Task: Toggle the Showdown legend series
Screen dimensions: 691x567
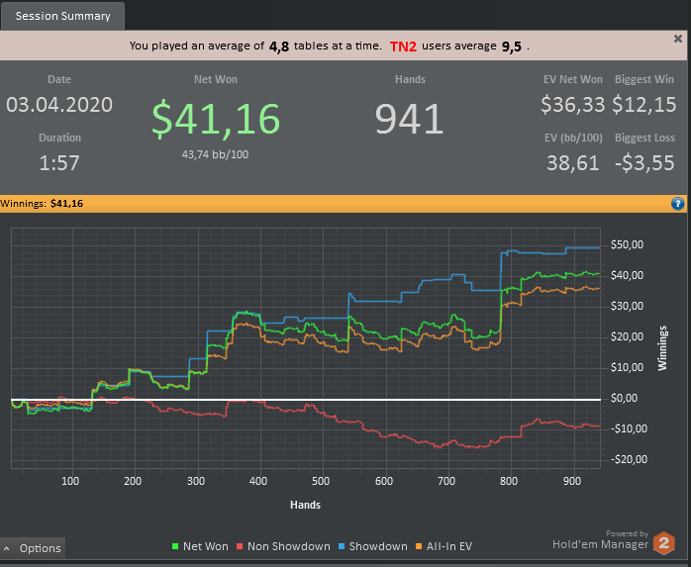Action: coord(373,546)
